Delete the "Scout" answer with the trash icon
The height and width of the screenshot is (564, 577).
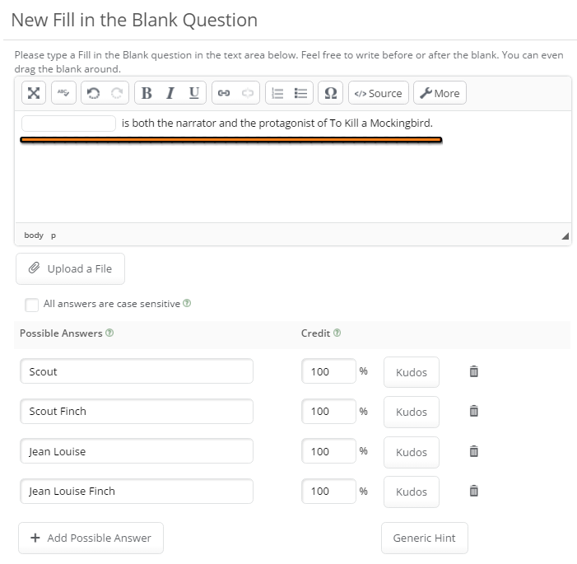click(473, 371)
